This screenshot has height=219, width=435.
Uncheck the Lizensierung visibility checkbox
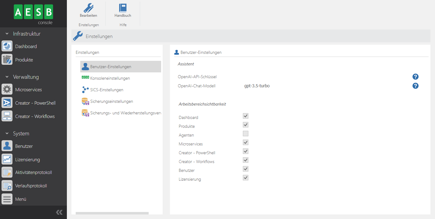[245, 177]
